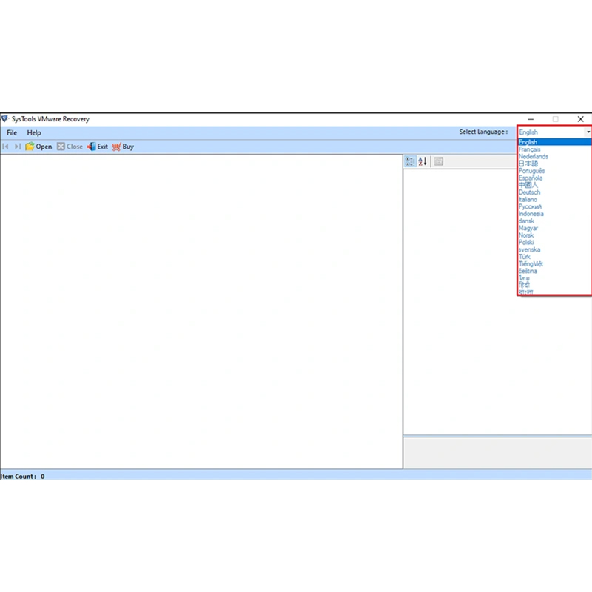Open the File menu
This screenshot has height=592, width=592.
[12, 133]
